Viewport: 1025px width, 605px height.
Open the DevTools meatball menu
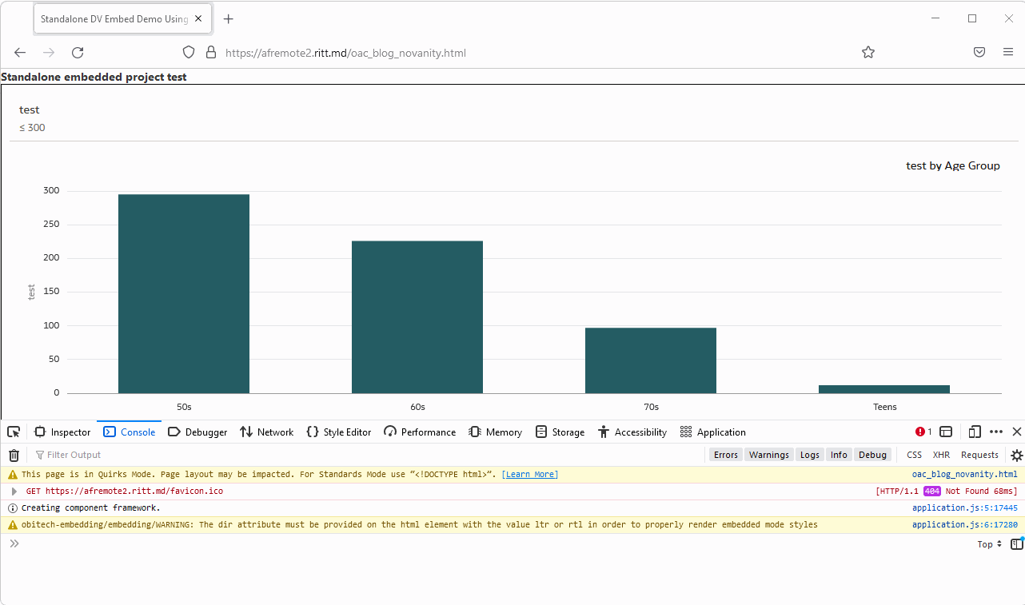[995, 432]
